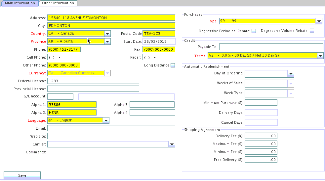325x181 pixels.
Task: Enable the Long Distance checkbox
Action: click(x=173, y=65)
